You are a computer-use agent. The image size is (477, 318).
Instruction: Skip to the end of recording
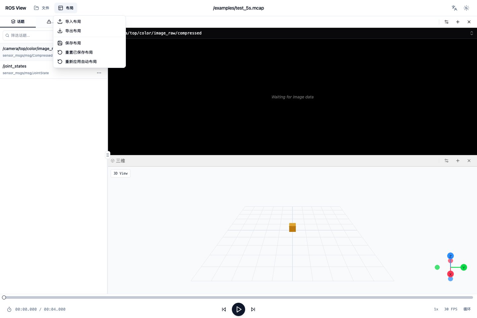(253, 309)
